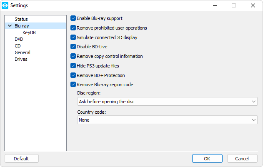Uncheck Remove Blu-ray region code
Screen dimensions: 263x167
click(73, 85)
